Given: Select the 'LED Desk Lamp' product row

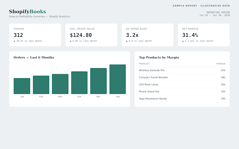Looking at the screenshot, I should [x=182, y=84].
